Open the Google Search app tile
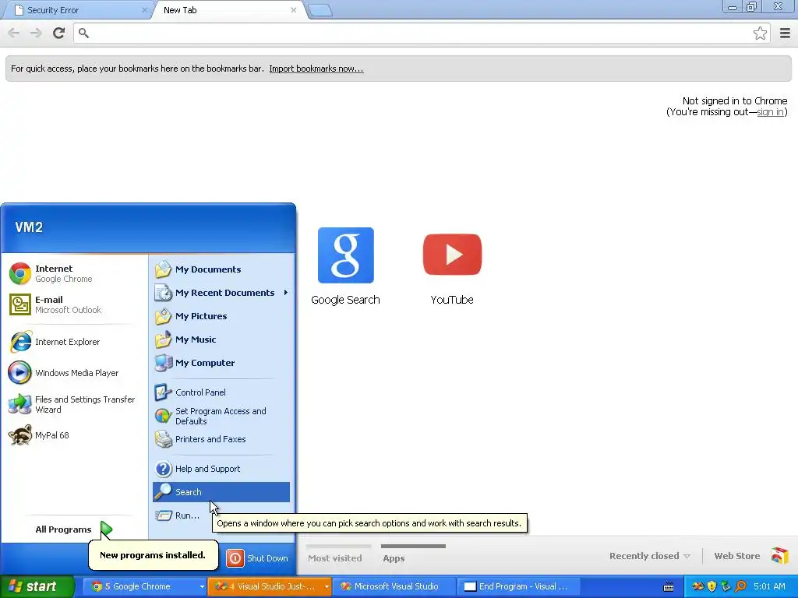Screen dimensions: 798x598 [345, 266]
